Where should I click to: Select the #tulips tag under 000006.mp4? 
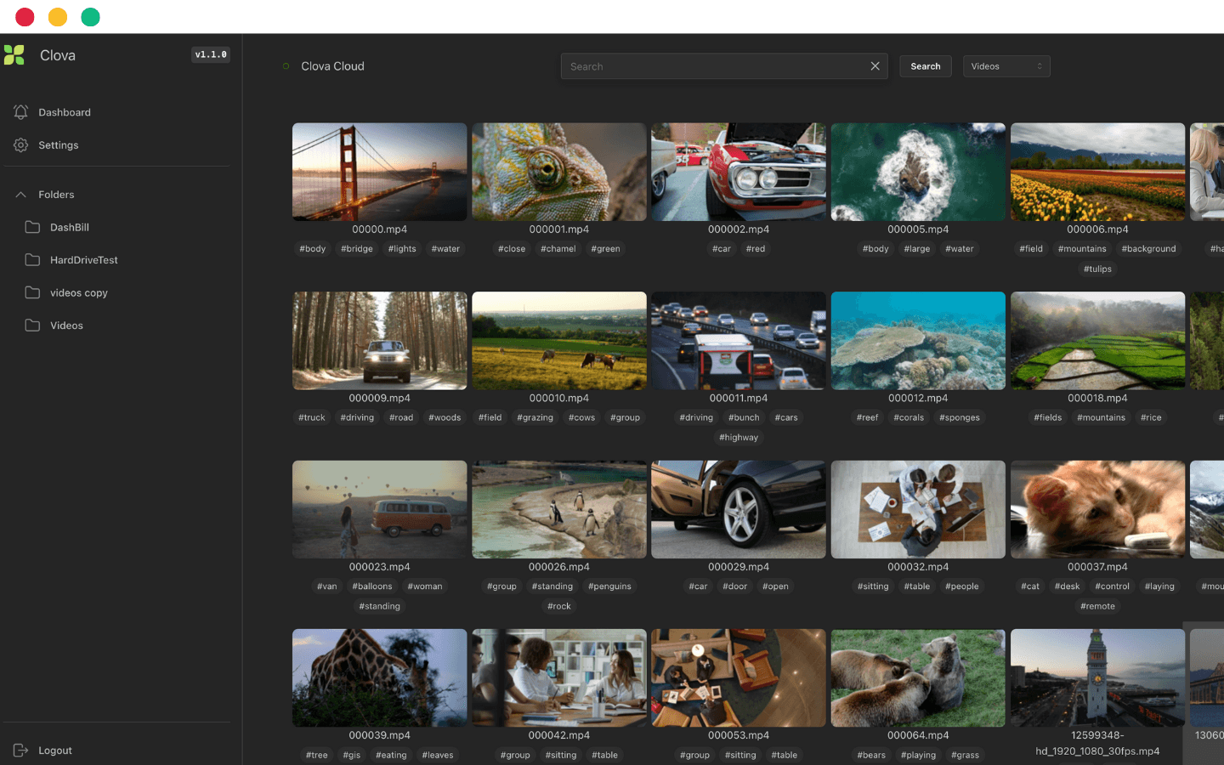(1097, 269)
